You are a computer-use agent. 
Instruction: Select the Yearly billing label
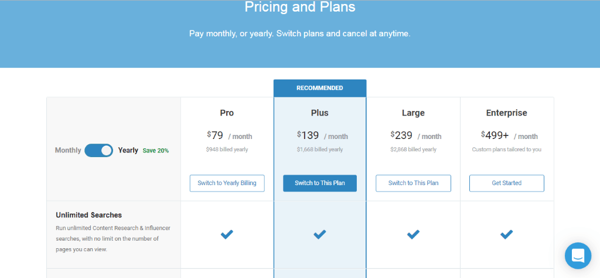click(128, 150)
